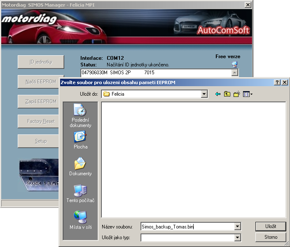The image size is (290, 247).
Task: Open the Views menu icon
Action: (x=248, y=94)
